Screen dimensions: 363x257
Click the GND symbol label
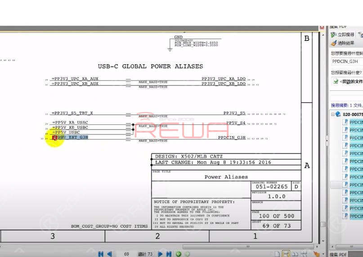(x=179, y=37)
